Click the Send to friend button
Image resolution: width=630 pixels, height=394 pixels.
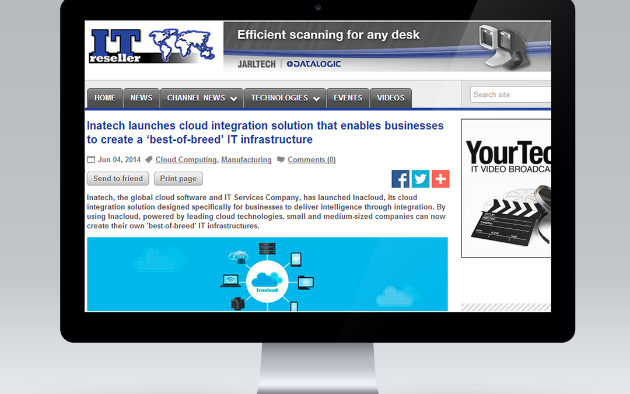(118, 179)
